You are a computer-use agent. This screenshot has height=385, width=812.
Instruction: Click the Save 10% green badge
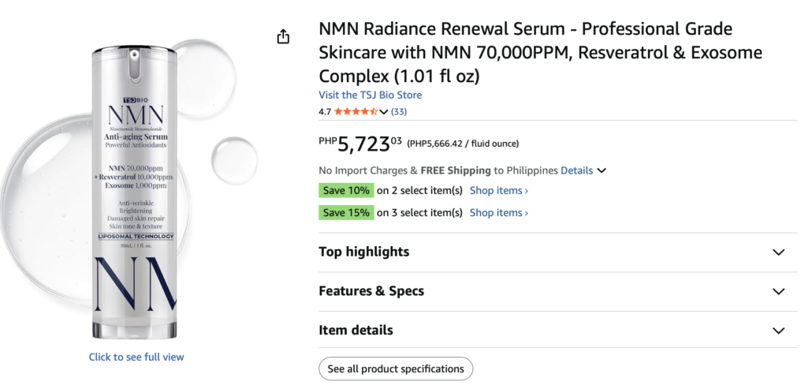pyautogui.click(x=346, y=191)
